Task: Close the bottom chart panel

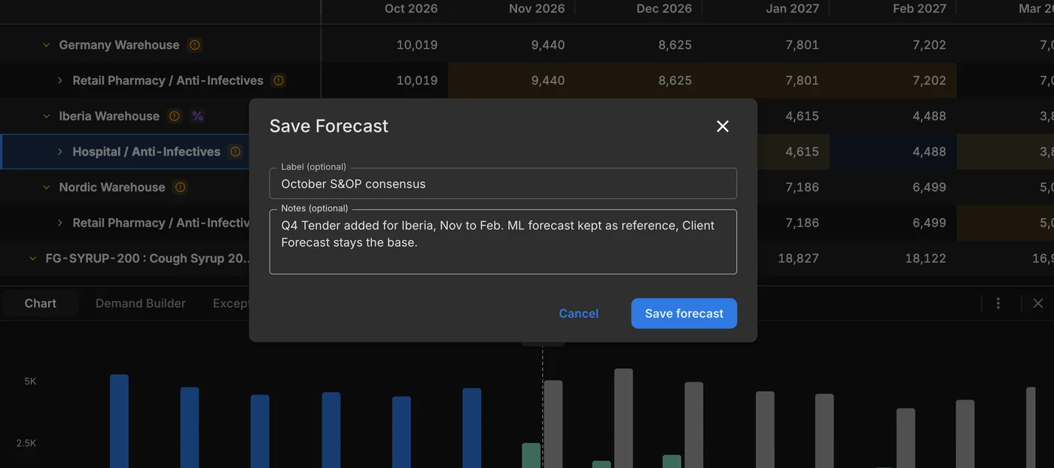Action: coord(1038,303)
